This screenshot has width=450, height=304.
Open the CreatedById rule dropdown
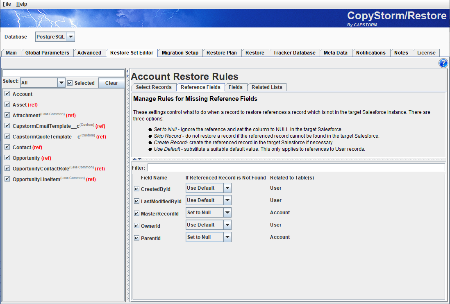[x=208, y=188]
